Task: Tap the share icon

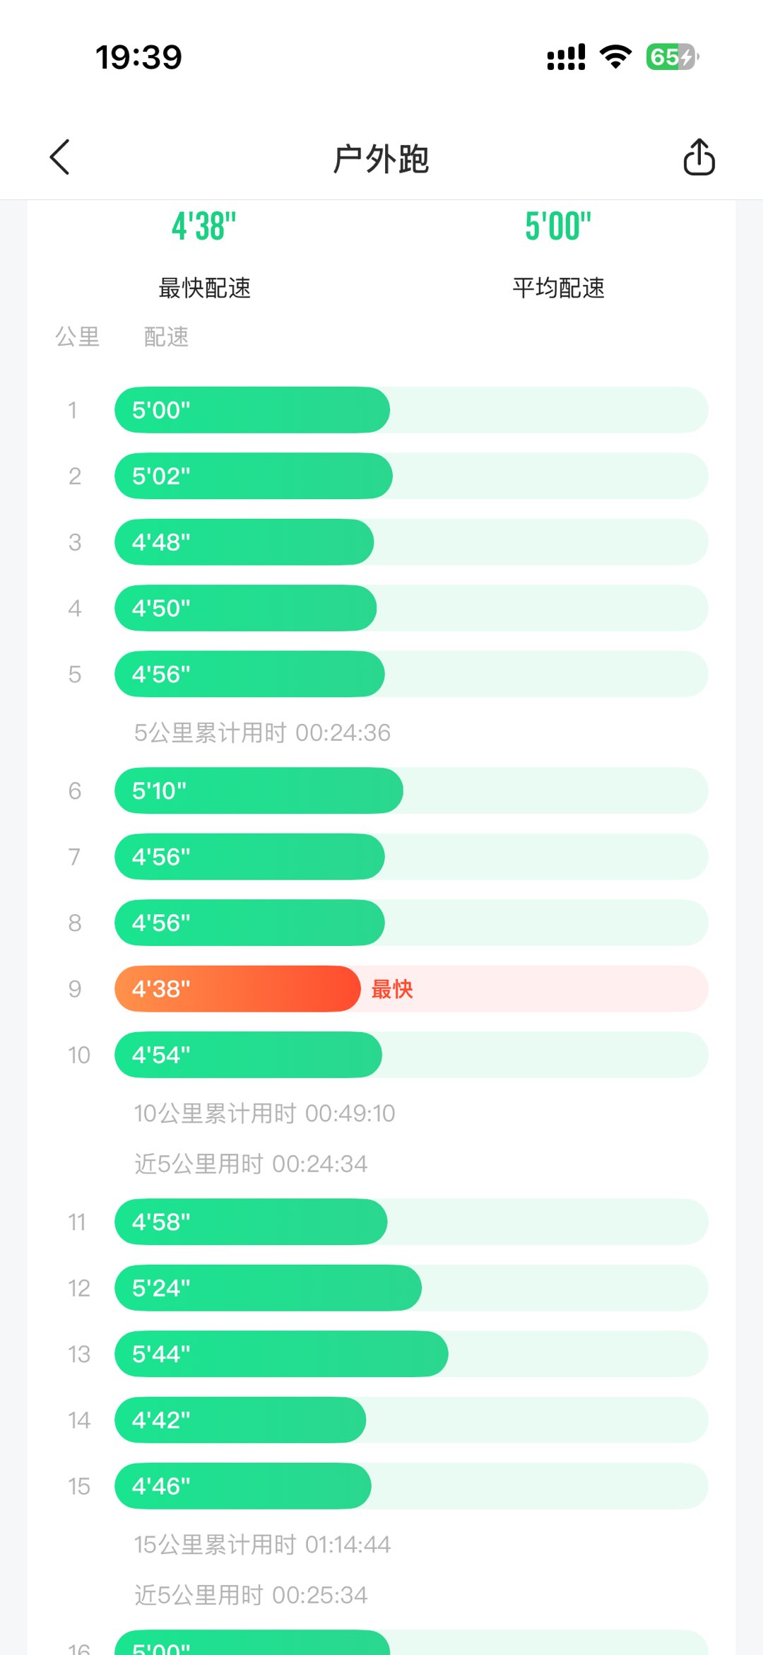Action: (x=699, y=157)
